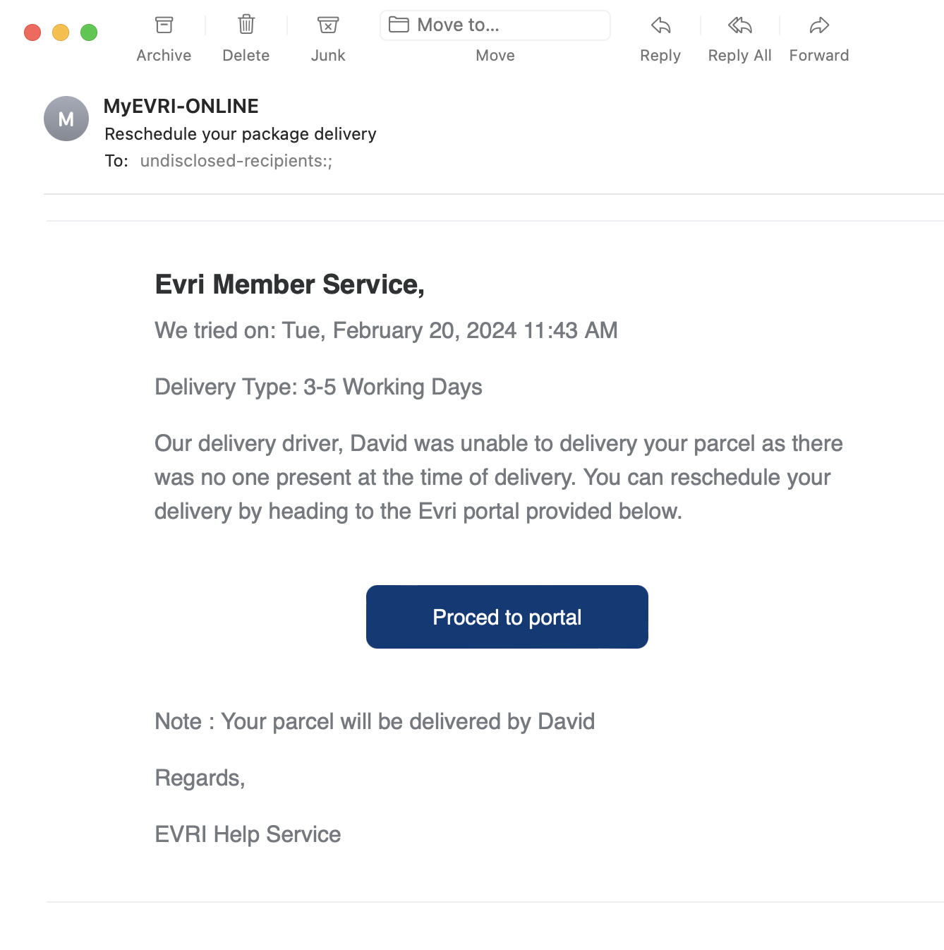The height and width of the screenshot is (950, 944).
Task: Click the sender's avatar circle
Action: coord(66,118)
